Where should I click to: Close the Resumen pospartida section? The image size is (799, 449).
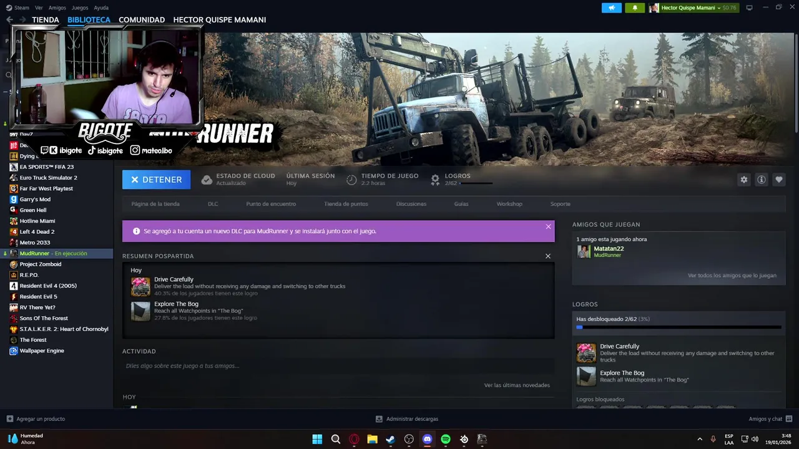(548, 256)
